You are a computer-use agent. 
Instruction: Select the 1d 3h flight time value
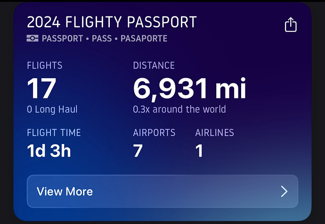click(49, 152)
